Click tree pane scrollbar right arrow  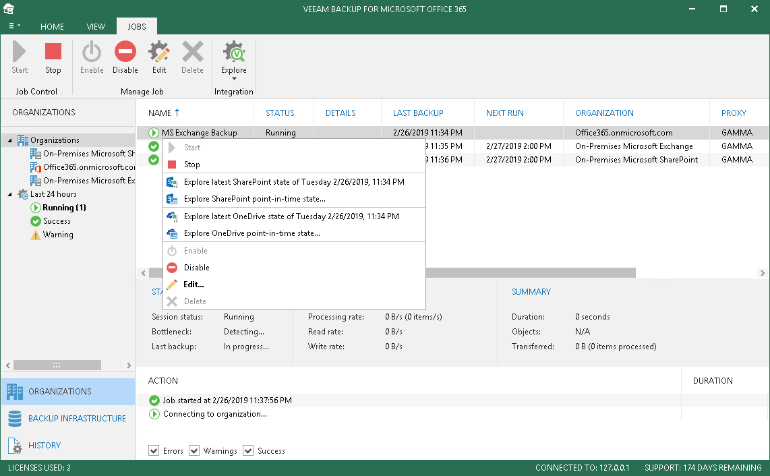(x=129, y=365)
